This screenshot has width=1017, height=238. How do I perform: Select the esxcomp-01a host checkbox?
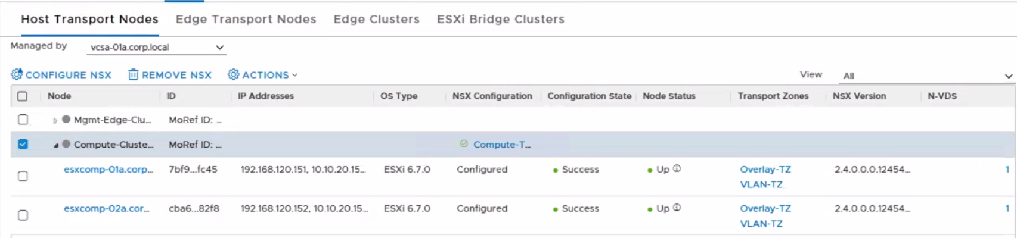tap(23, 176)
